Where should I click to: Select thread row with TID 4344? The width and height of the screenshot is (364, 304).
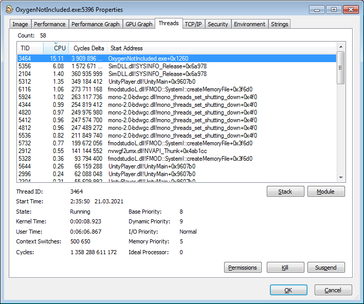177,105
